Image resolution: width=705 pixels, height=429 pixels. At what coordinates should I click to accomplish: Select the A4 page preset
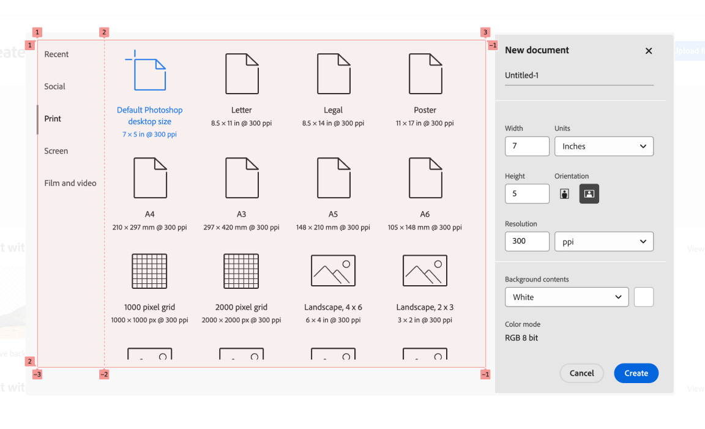pos(150,178)
